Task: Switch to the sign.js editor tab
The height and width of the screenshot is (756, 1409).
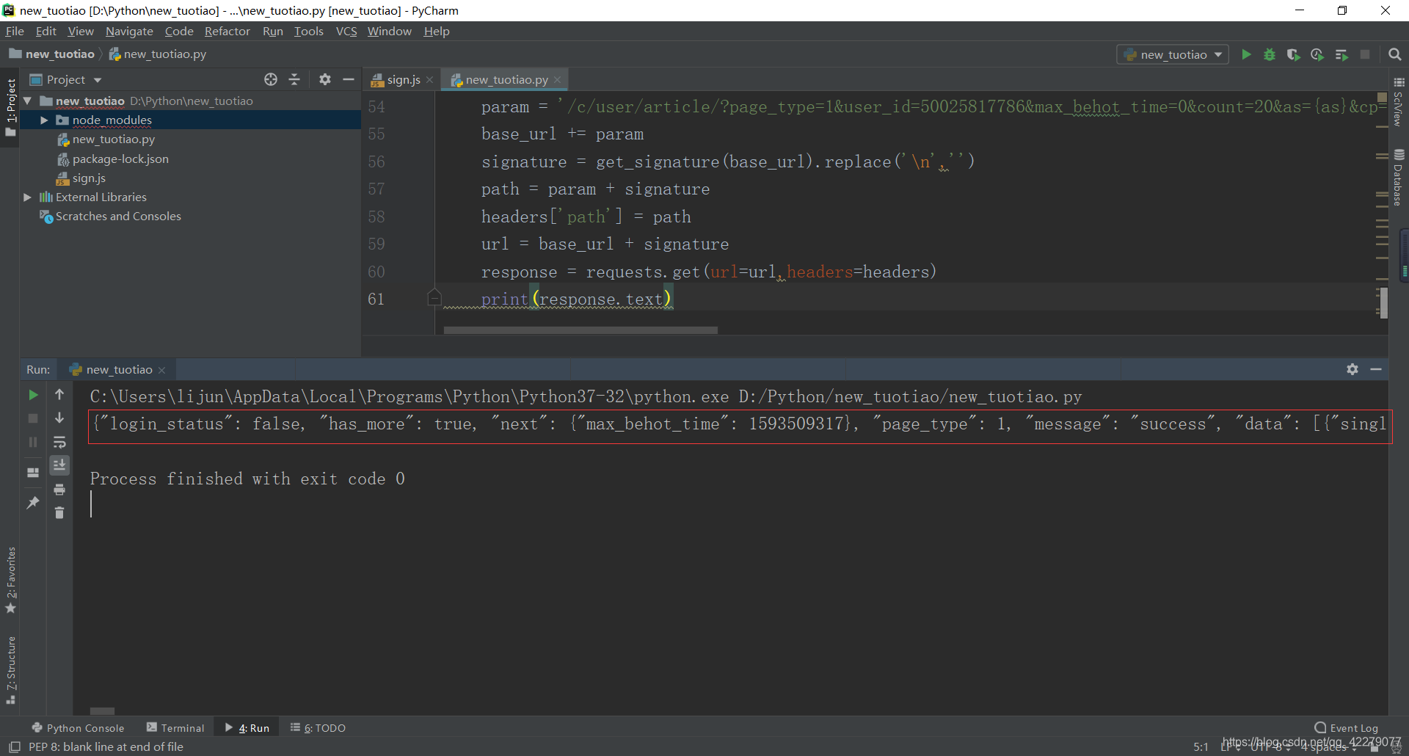Action: click(404, 79)
